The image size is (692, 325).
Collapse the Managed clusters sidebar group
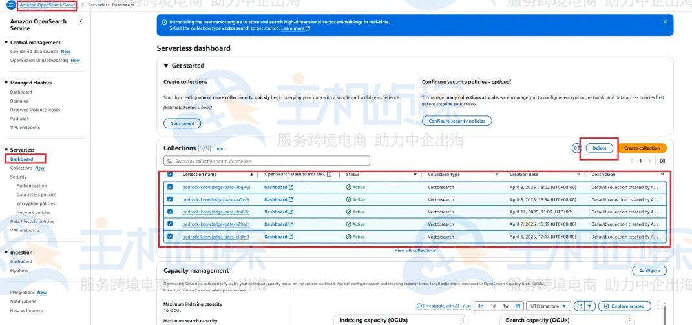pos(6,83)
